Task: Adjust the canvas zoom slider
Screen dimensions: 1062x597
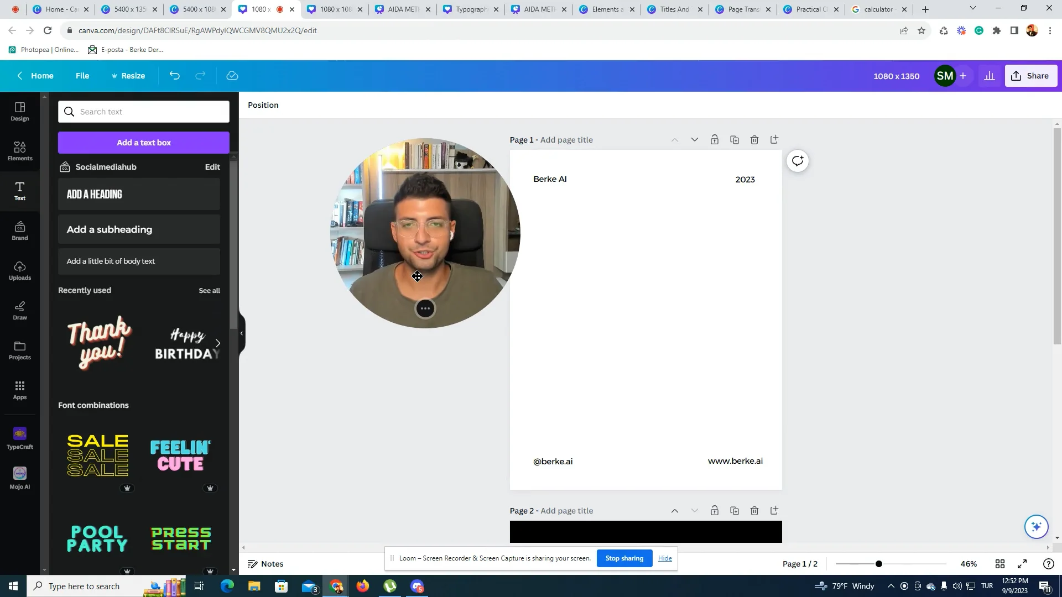Action: tap(879, 564)
